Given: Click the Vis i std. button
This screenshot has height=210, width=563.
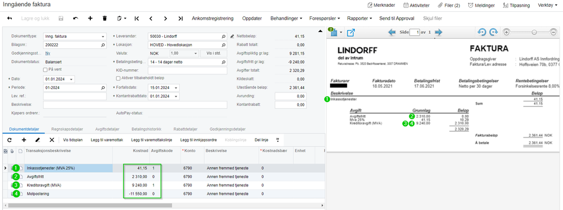Looking at the screenshot, I should tap(214, 53).
